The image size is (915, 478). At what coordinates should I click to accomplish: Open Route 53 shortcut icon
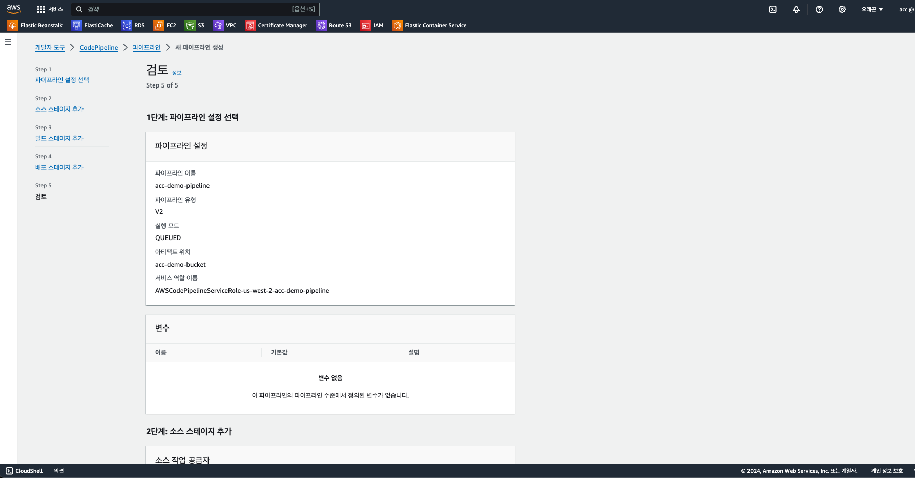pyautogui.click(x=321, y=25)
